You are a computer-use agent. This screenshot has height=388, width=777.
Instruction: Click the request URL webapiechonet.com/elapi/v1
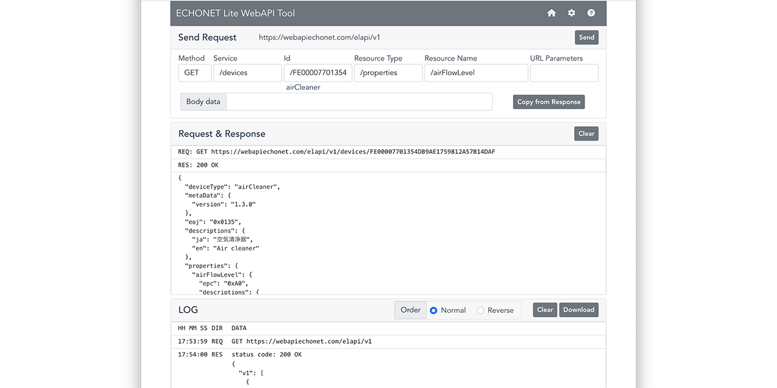319,37
